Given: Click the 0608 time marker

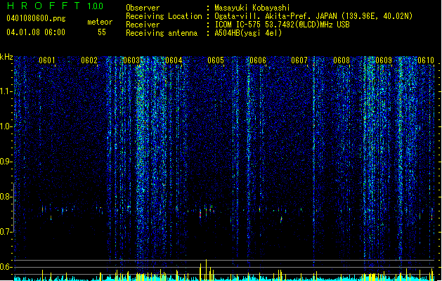Looking at the screenshot, I should [342, 60].
